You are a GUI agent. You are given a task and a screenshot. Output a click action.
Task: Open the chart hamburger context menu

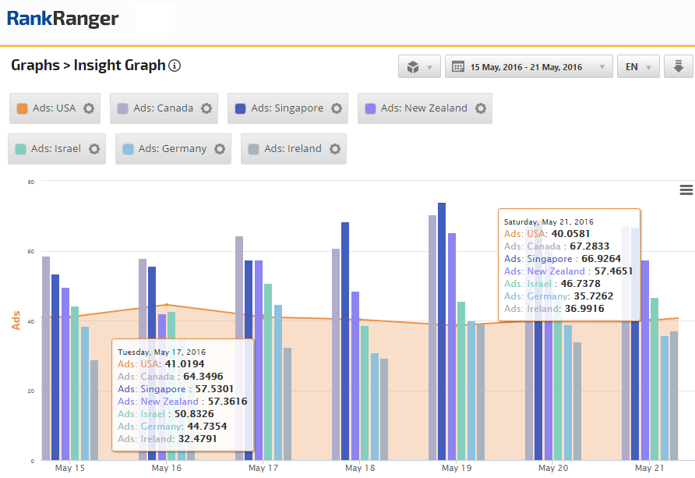pyautogui.click(x=686, y=190)
